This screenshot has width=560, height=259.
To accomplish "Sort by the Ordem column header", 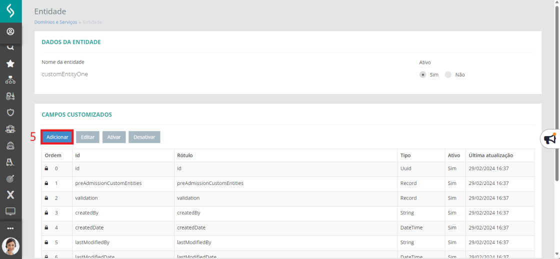I will (x=53, y=155).
